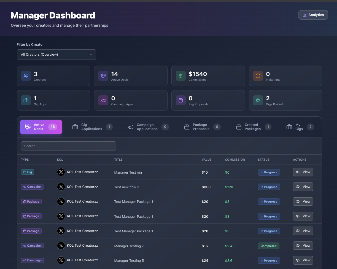The image size is (337, 269).
Task: Open the Analytics page
Action: (x=313, y=15)
